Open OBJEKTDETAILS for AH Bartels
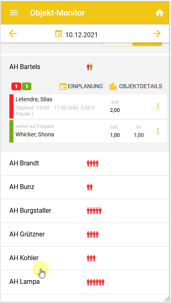Viewport: 171px width, 303px height. (x=136, y=87)
